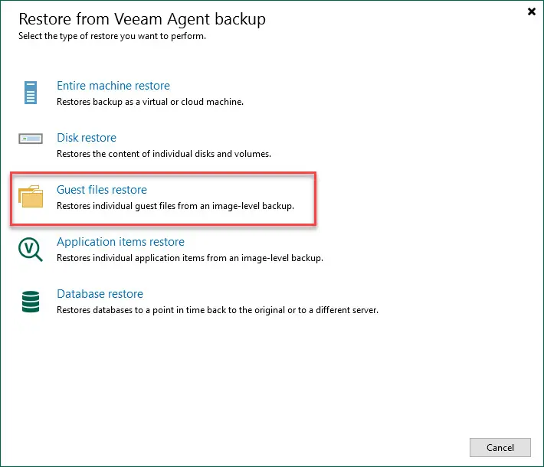Click the "Select the type of restore" subtitle

tap(112, 36)
